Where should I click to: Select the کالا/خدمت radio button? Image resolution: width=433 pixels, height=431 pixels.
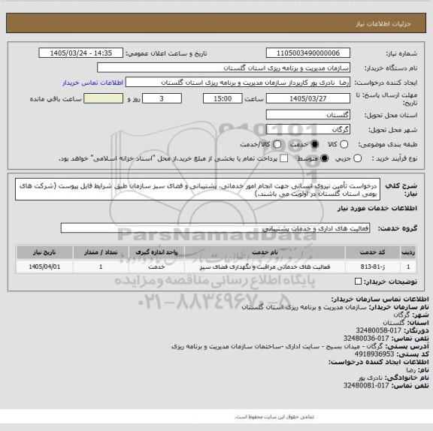(277, 144)
